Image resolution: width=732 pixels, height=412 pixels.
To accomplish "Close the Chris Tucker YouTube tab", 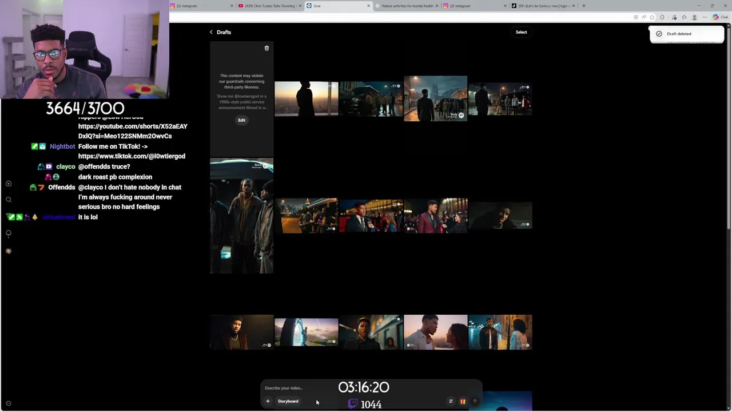I will pyautogui.click(x=300, y=6).
